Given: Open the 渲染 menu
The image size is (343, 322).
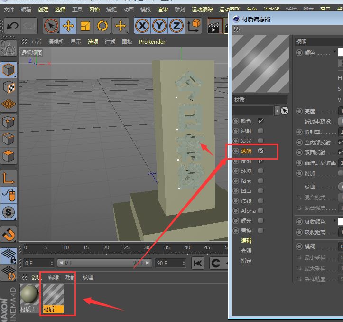Looking at the screenshot, I should 163,9.
